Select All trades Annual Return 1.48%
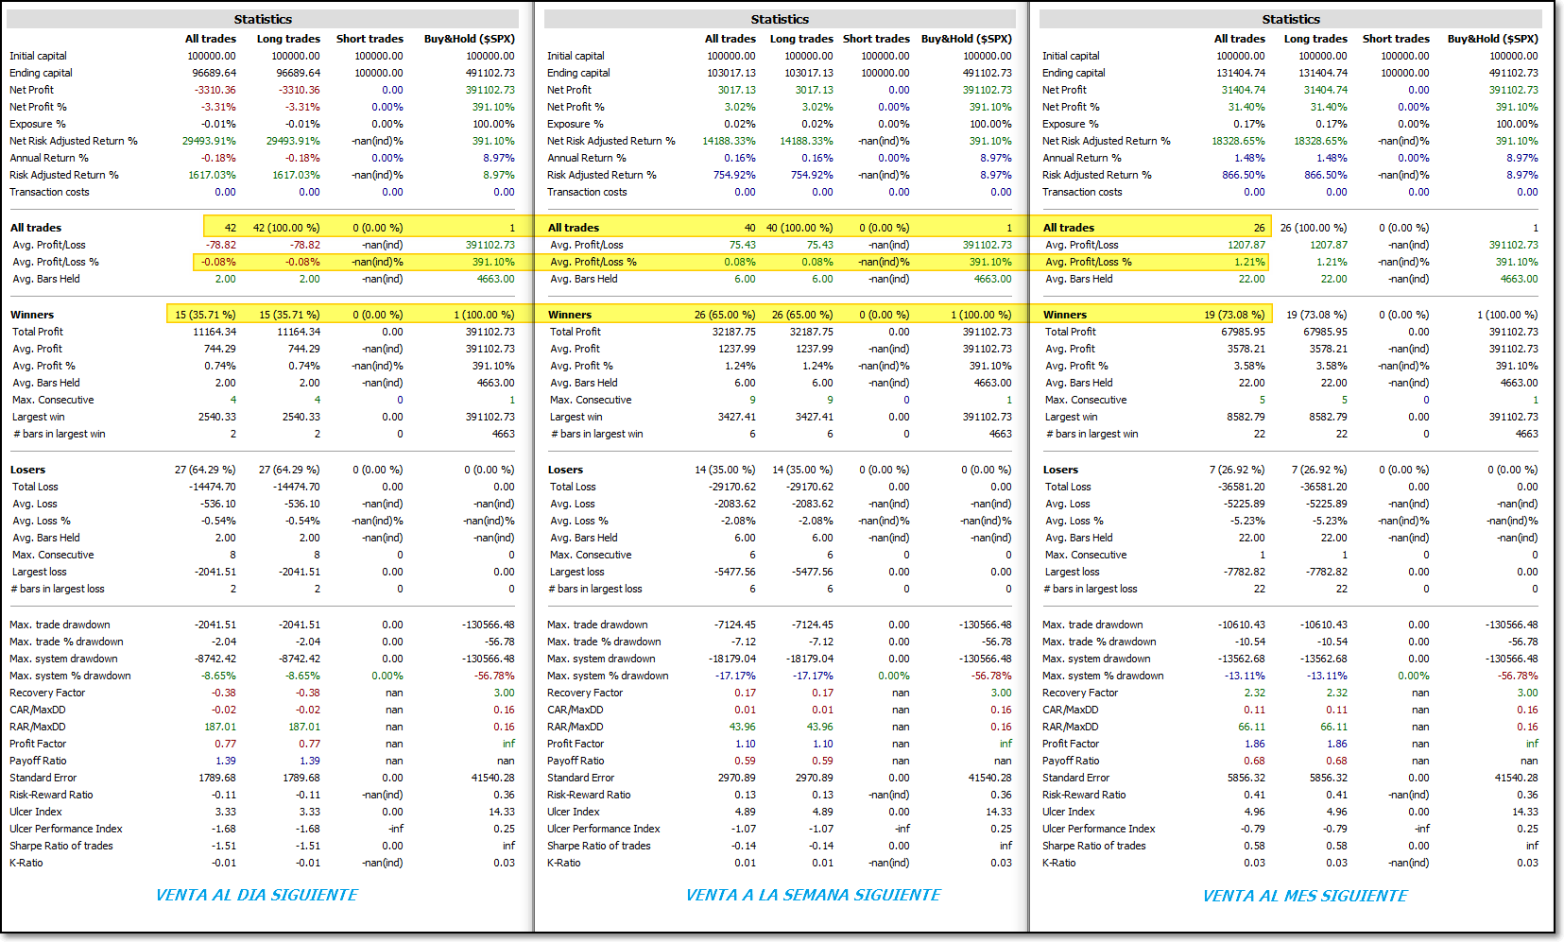The image size is (1564, 942). point(1249,158)
